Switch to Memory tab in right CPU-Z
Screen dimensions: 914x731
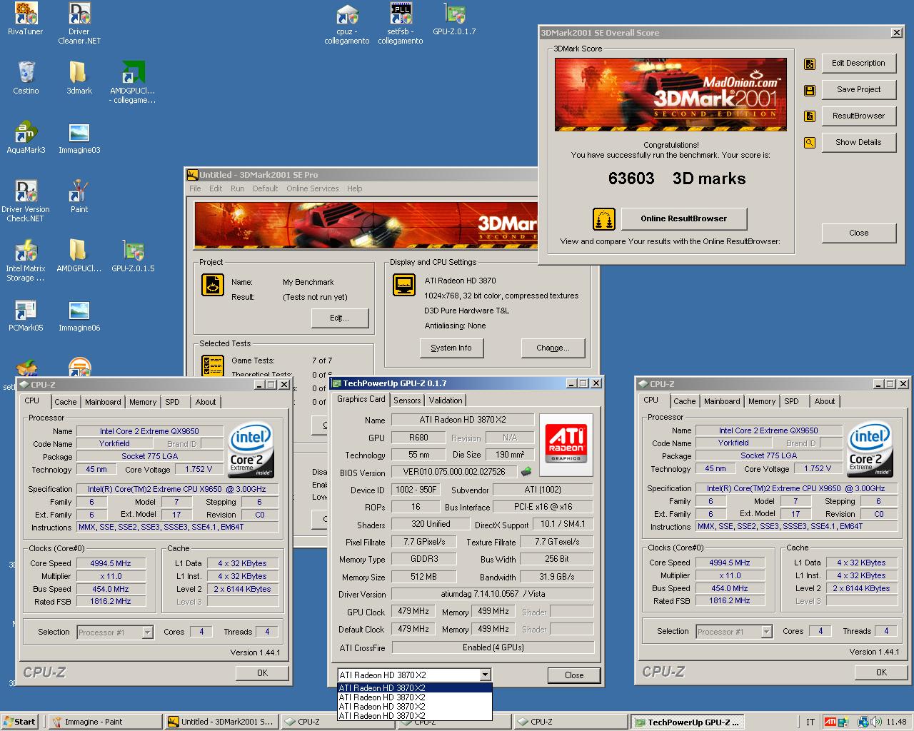[x=762, y=401]
